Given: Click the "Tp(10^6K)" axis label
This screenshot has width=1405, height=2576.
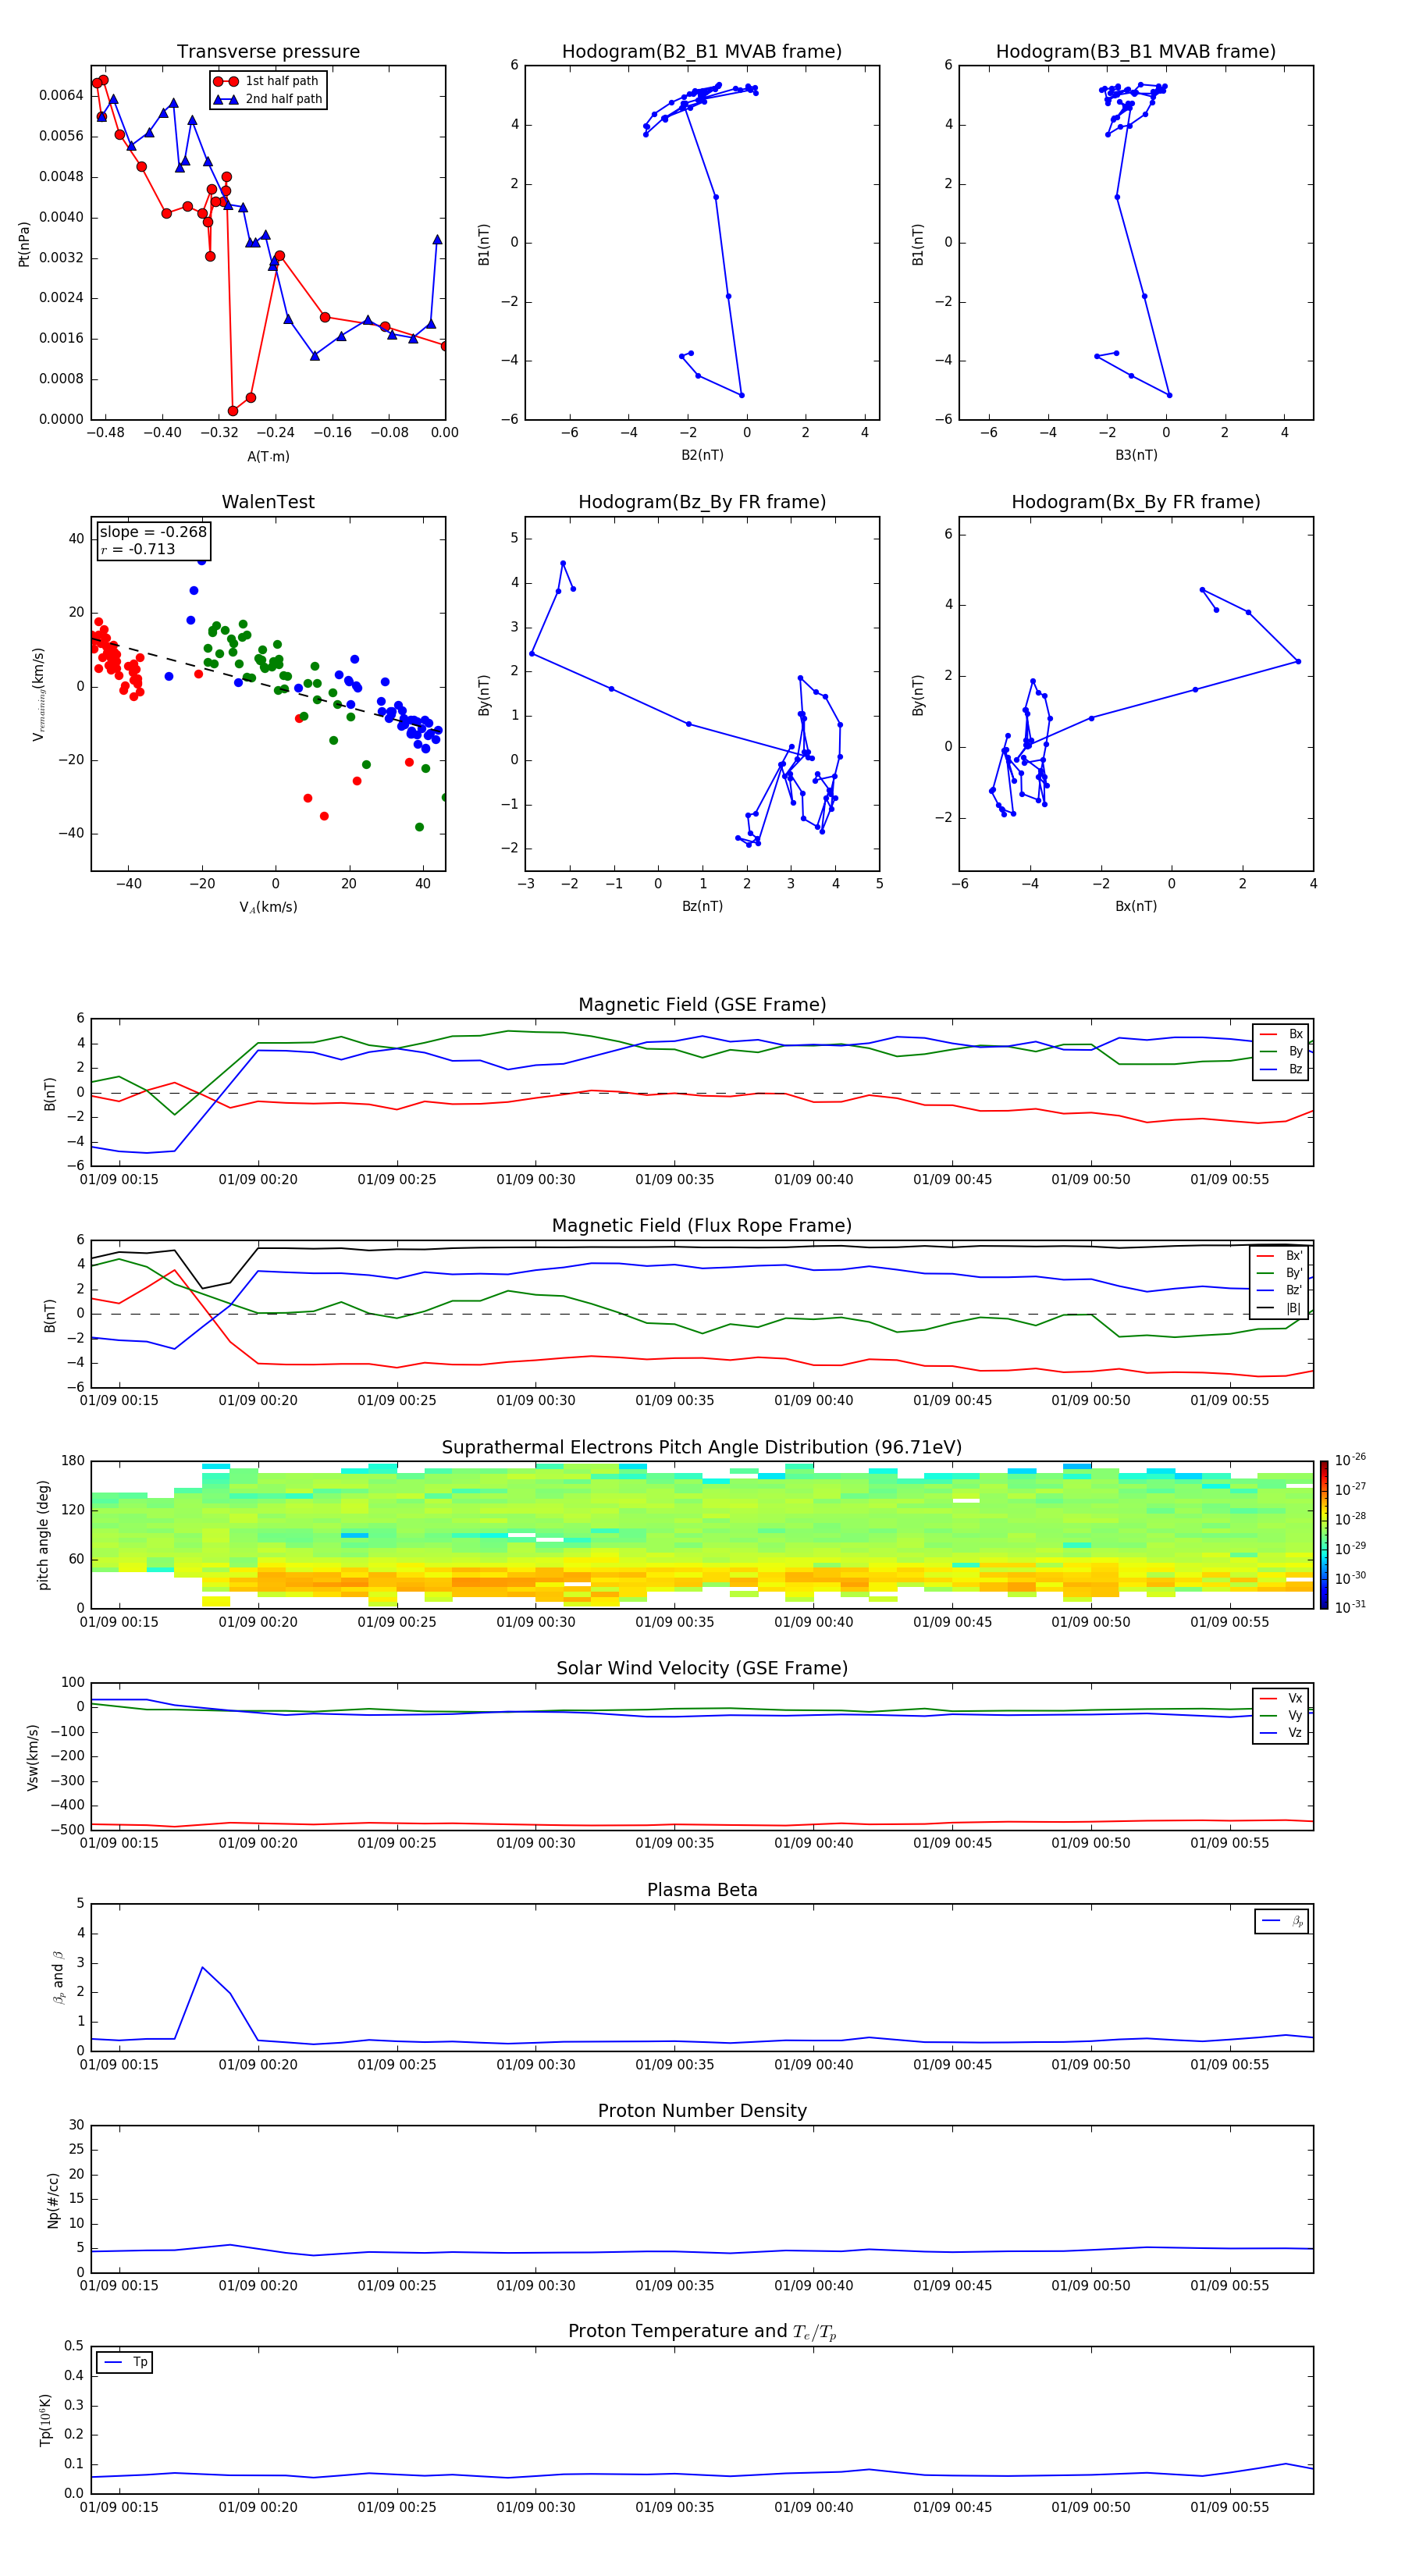Looking at the screenshot, I should (x=45, y=2420).
